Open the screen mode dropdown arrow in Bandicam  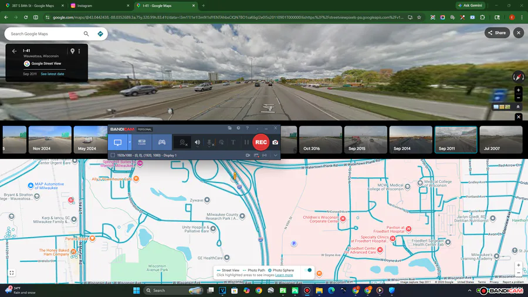click(x=130, y=143)
